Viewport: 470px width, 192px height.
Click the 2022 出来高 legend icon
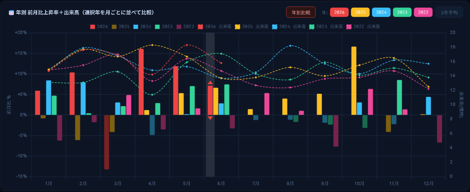tap(349, 27)
